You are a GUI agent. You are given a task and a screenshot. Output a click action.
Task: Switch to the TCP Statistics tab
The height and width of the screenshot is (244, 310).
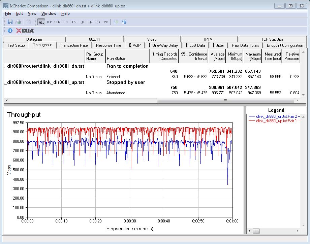point(272,39)
